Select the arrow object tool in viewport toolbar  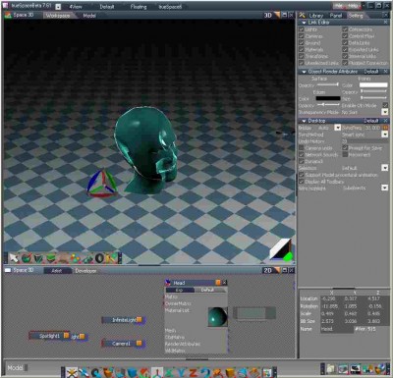click(14, 258)
